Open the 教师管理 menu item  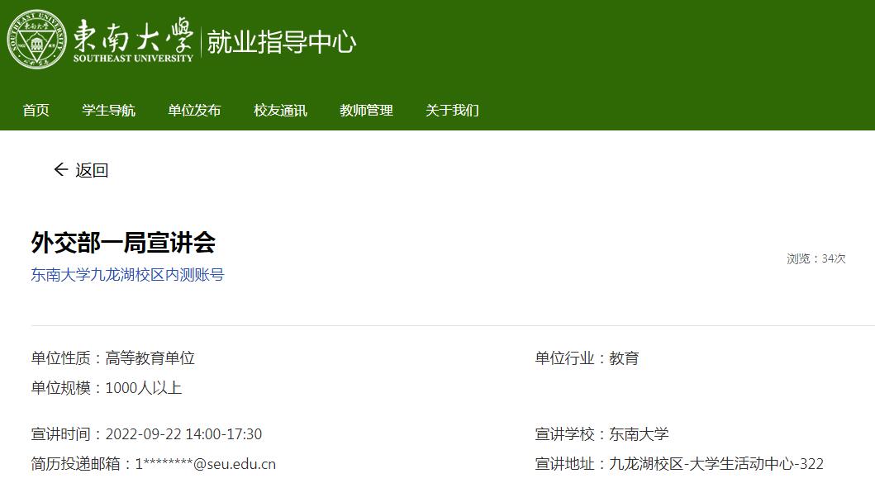coord(366,111)
